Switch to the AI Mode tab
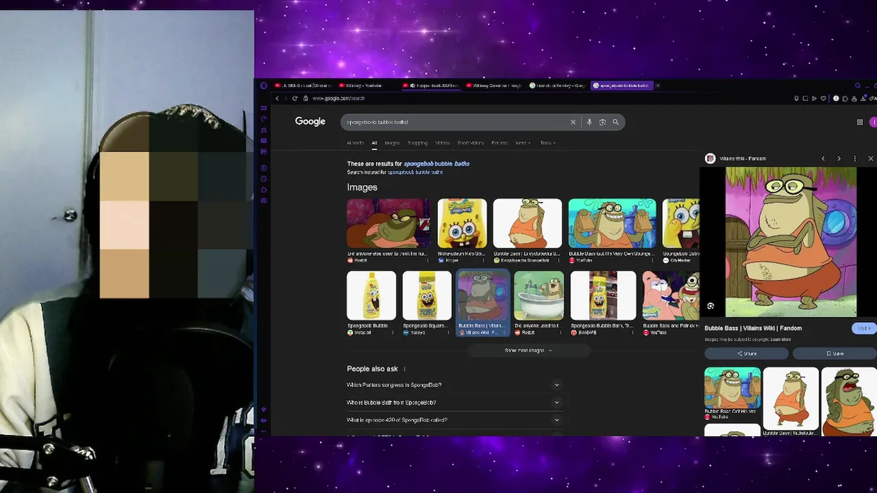 (x=355, y=143)
